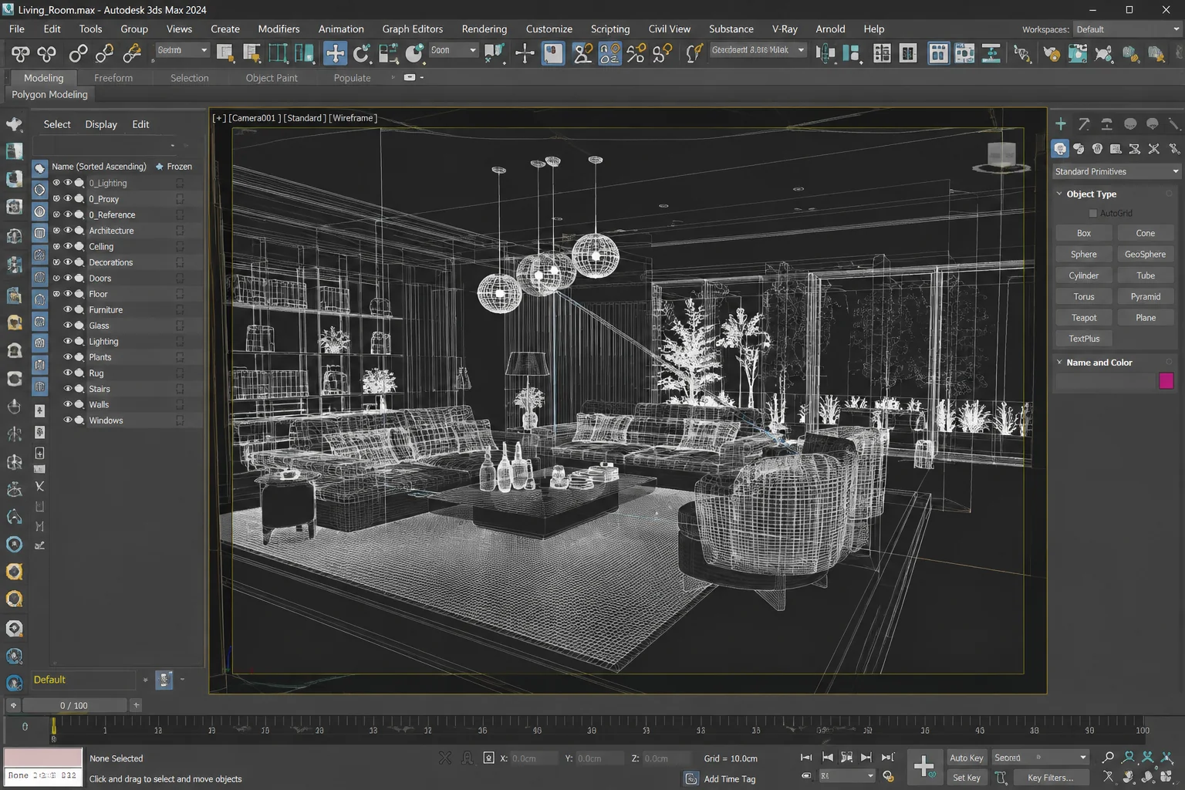
Task: Enable Auto Key mode
Action: (x=966, y=758)
